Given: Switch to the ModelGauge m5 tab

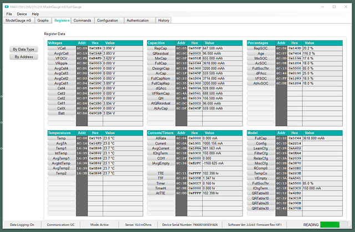Looking at the screenshot, I should tap(18, 20).
